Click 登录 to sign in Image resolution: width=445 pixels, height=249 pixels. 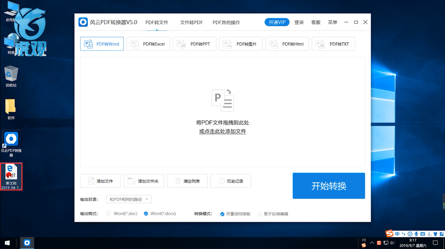(299, 22)
